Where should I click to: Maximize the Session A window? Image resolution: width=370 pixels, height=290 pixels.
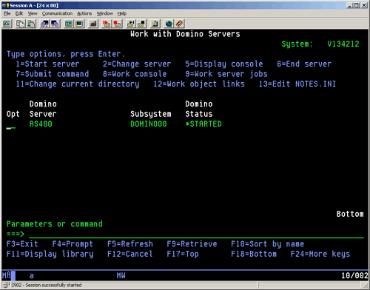click(357, 5)
